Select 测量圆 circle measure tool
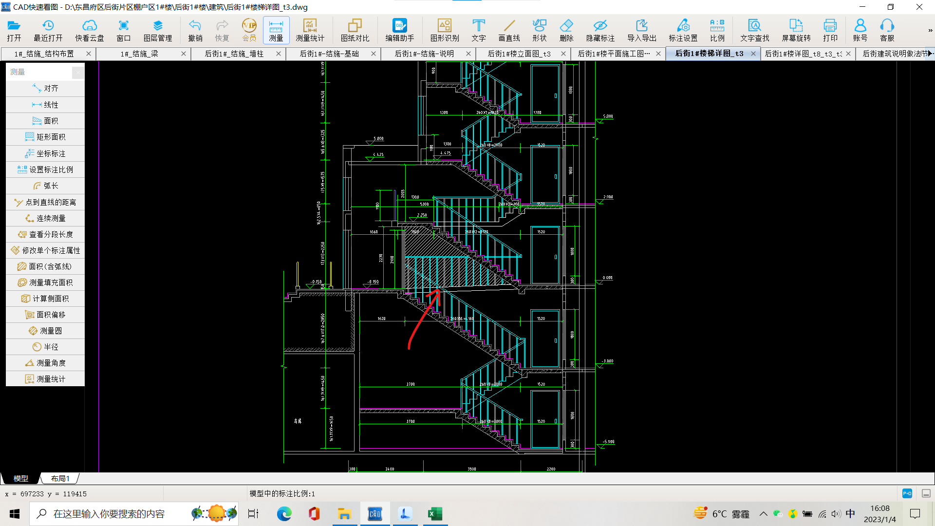The image size is (935, 526). point(45,331)
